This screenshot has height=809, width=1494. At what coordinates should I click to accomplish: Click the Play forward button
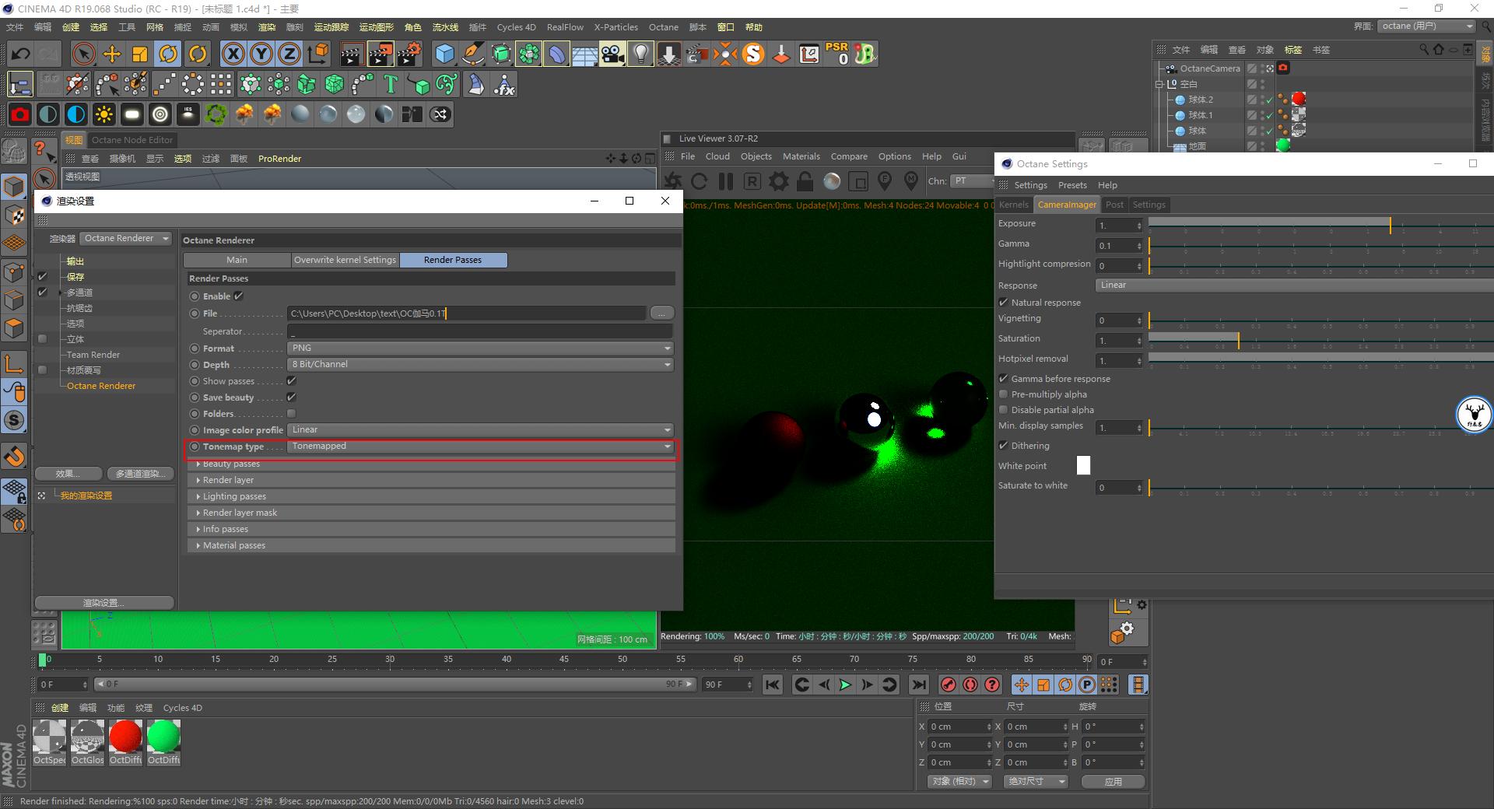pos(845,685)
